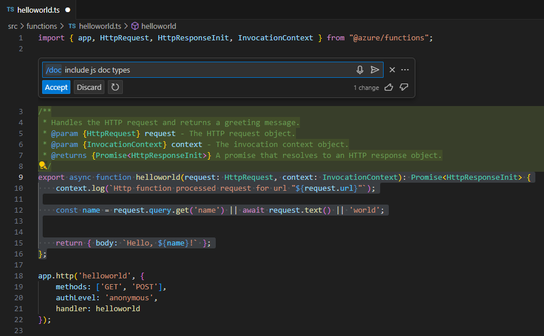The width and height of the screenshot is (544, 336).
Task: Expand the src breadcrumb
Action: click(x=13, y=26)
